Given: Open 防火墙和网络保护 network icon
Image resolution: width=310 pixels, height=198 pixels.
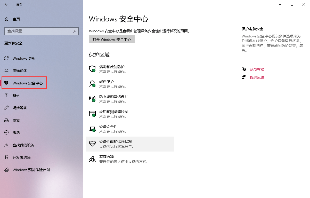Looking at the screenshot, I should [x=92, y=99].
